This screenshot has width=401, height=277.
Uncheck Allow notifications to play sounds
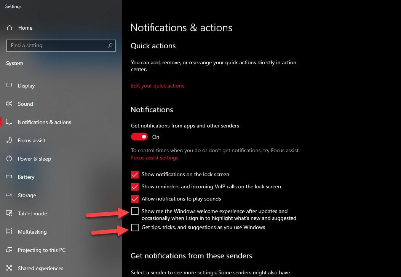click(x=135, y=199)
